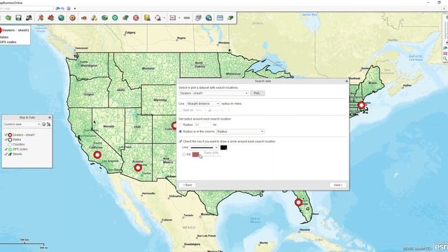448x252 pixels.
Task: Open the Dealers - sheet1 dataset dropdown
Action: [x=213, y=93]
